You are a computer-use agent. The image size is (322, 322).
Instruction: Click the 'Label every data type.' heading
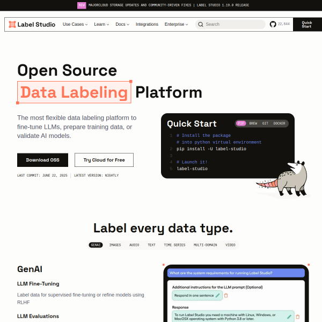[163, 229]
